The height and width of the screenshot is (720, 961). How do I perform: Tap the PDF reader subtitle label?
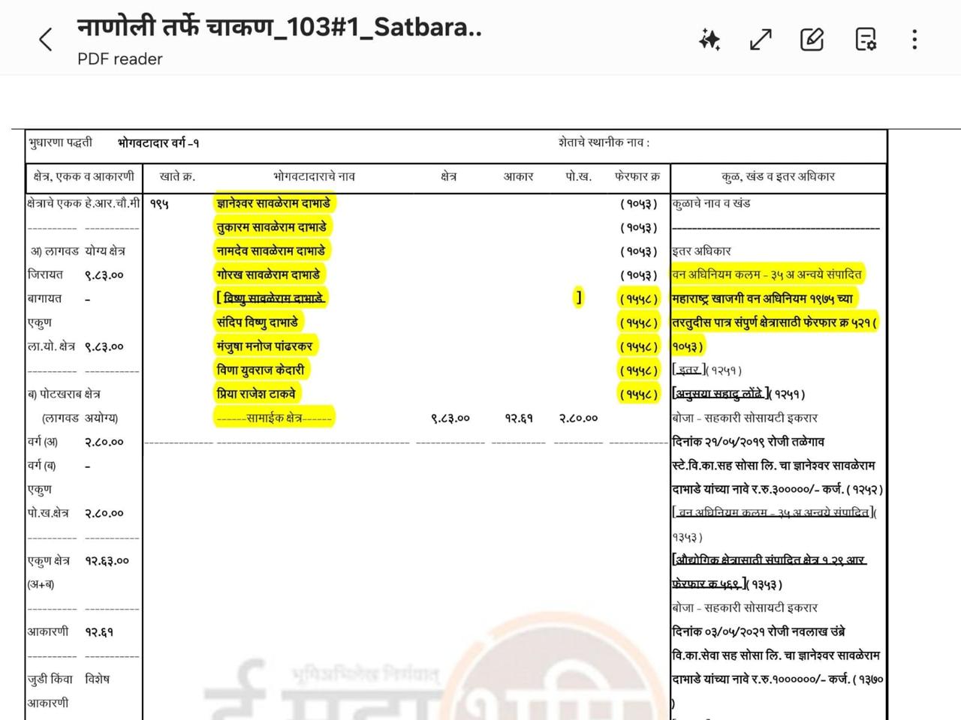point(120,59)
